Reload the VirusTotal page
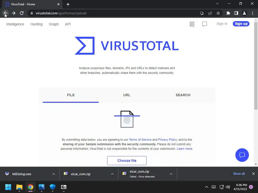 click(x=22, y=13)
